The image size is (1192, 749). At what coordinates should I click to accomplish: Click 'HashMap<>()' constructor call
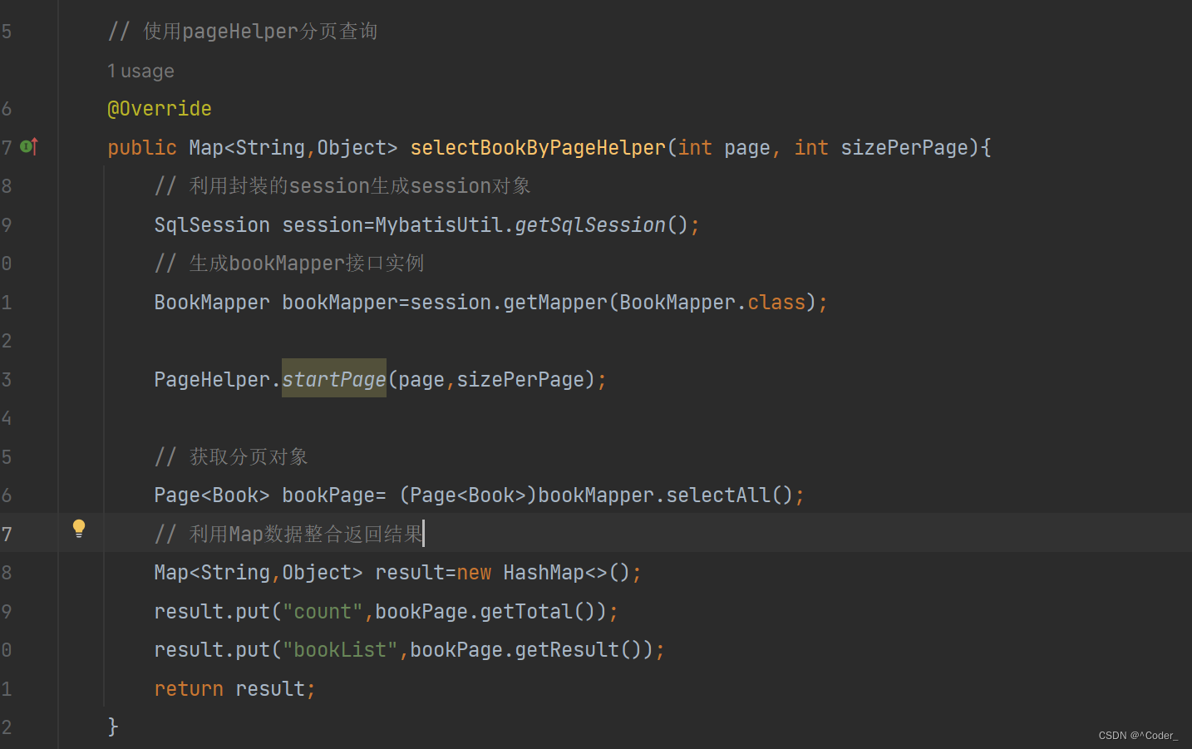(x=567, y=572)
